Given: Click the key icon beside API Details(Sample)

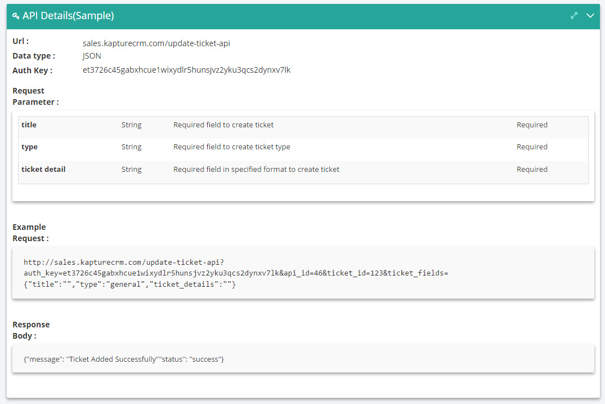Looking at the screenshot, I should 16,16.
